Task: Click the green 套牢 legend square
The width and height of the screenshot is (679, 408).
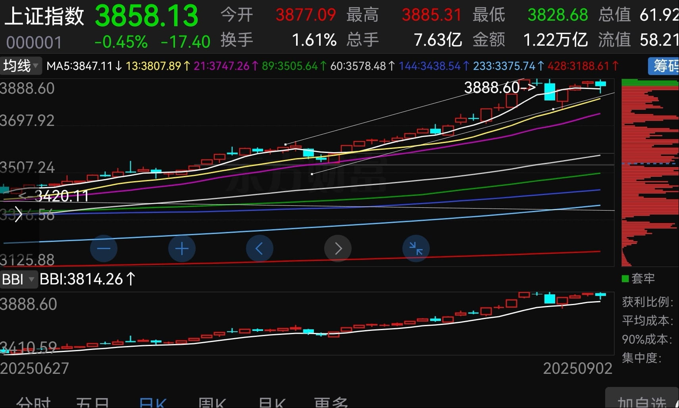Action: pyautogui.click(x=625, y=278)
